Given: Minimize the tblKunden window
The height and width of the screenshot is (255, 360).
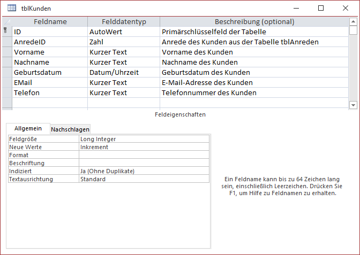Looking at the screenshot, I should (x=296, y=8).
